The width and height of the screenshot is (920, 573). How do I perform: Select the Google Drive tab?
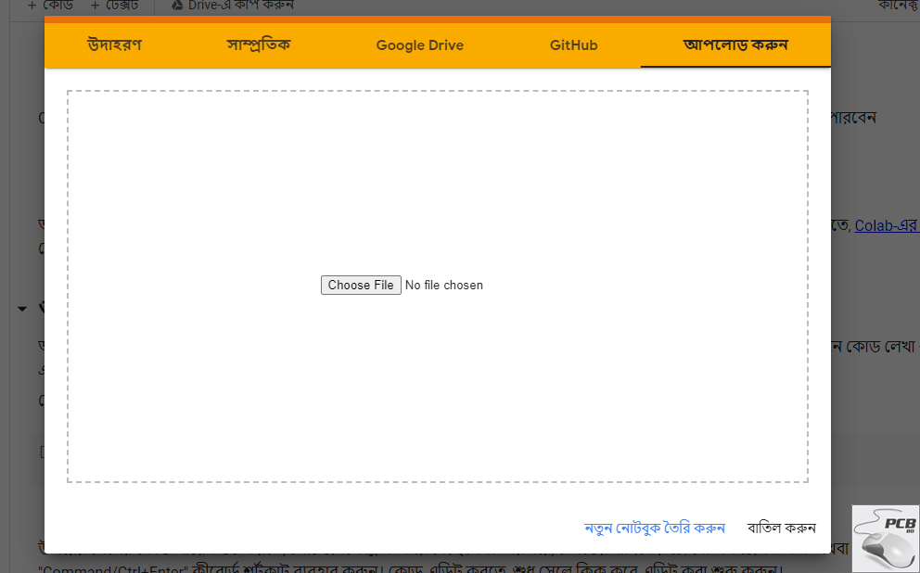(x=419, y=45)
